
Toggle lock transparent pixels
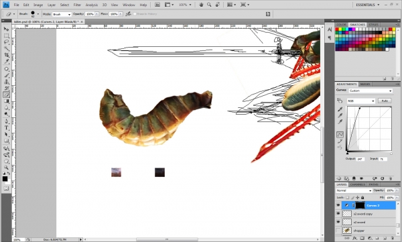click(347, 198)
